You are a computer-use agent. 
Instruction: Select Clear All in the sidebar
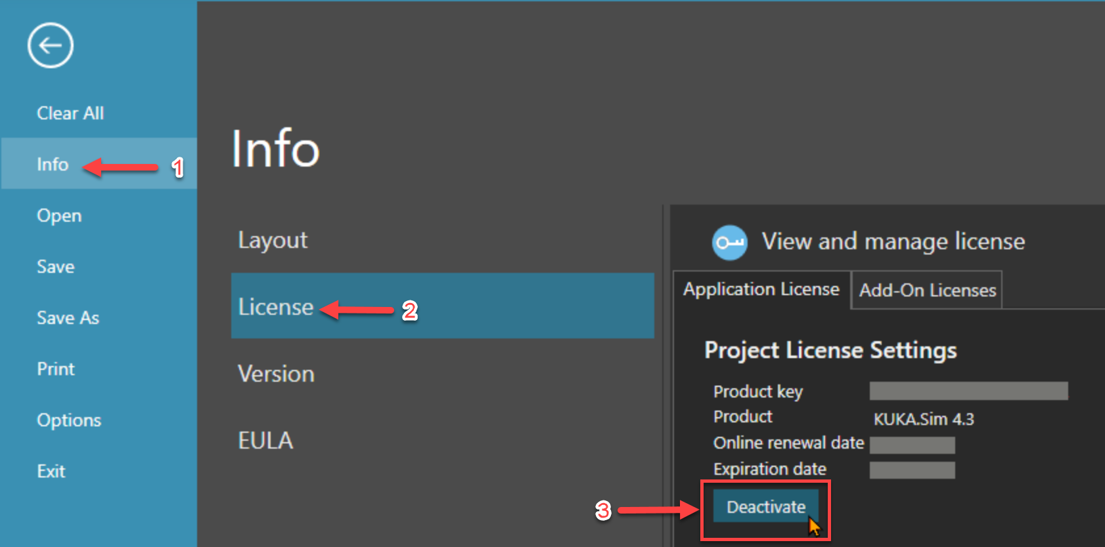coord(70,113)
